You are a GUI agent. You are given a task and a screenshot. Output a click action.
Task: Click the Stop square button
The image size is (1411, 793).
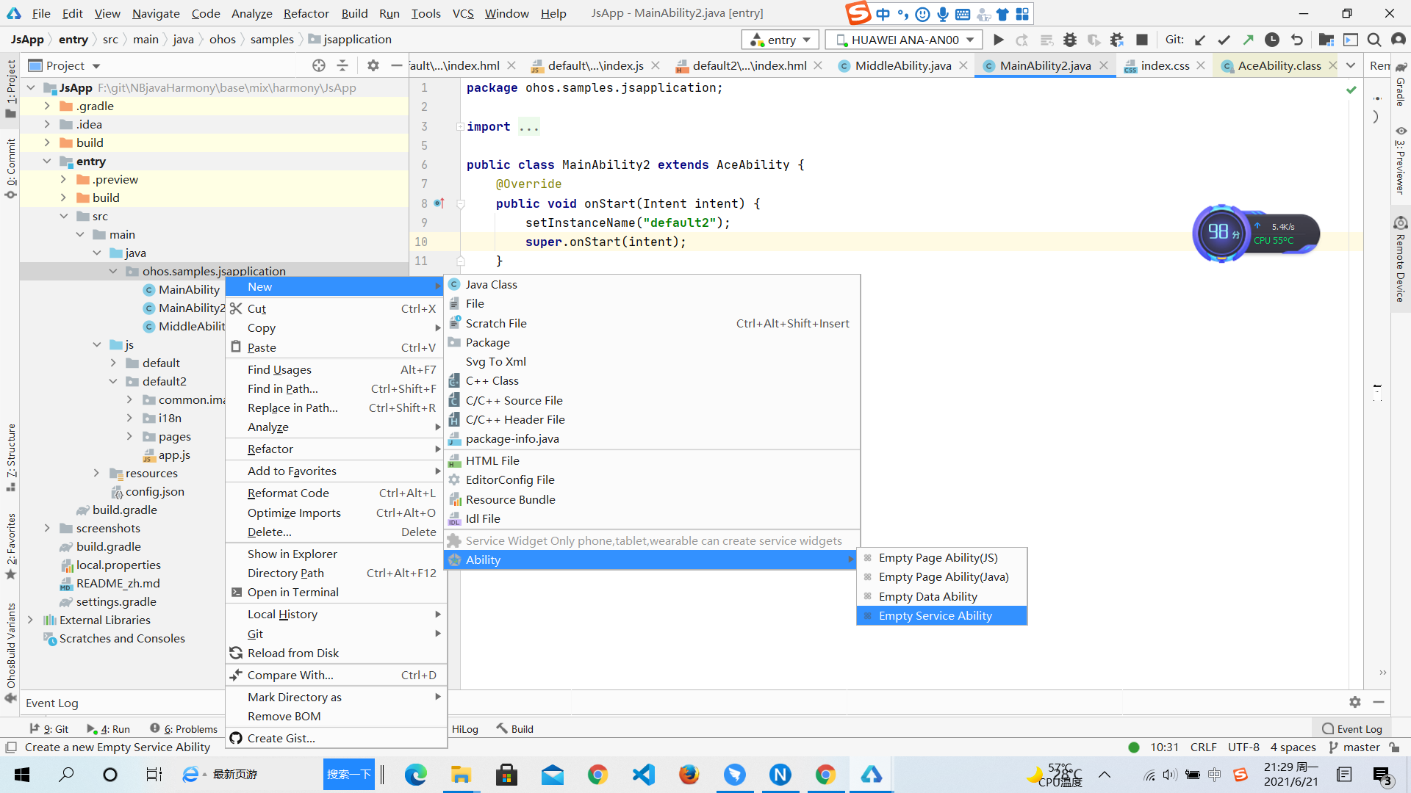(1141, 40)
